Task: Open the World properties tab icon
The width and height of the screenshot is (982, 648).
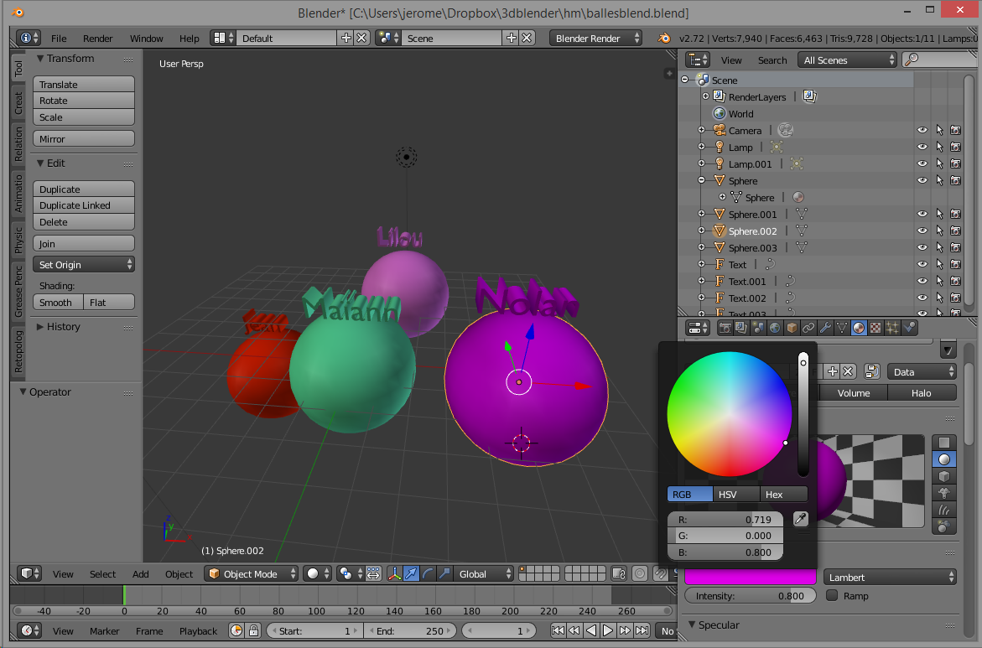Action: tap(775, 328)
